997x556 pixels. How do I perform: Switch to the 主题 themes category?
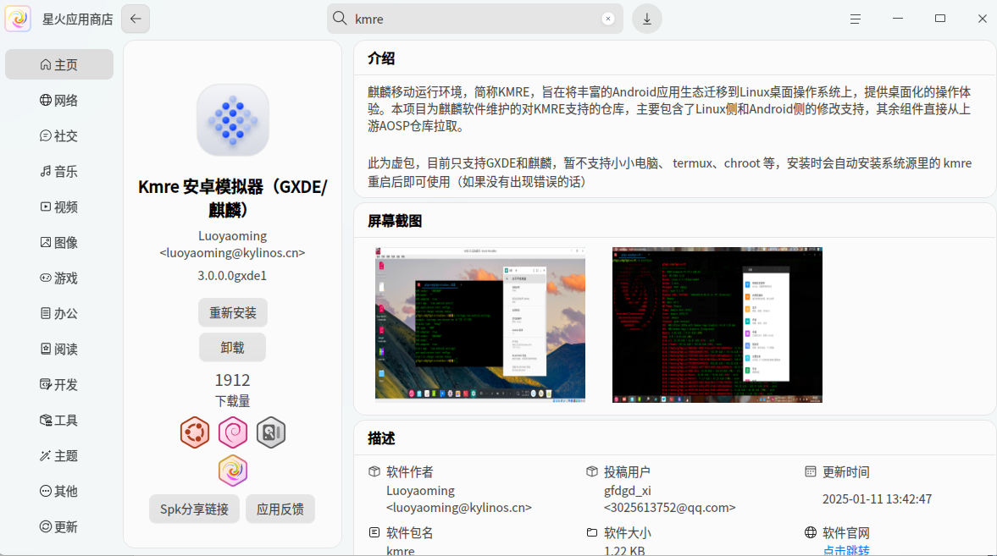[59, 455]
